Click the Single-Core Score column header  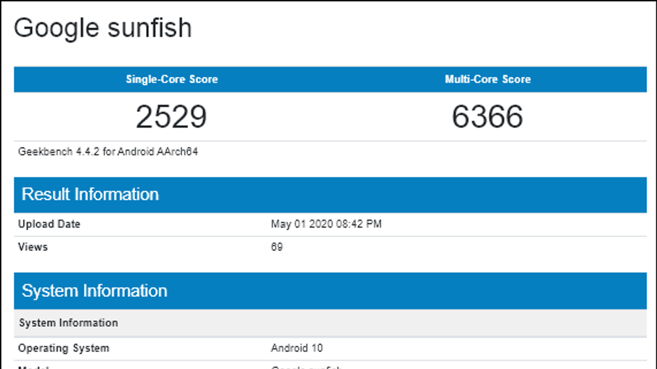[172, 79]
